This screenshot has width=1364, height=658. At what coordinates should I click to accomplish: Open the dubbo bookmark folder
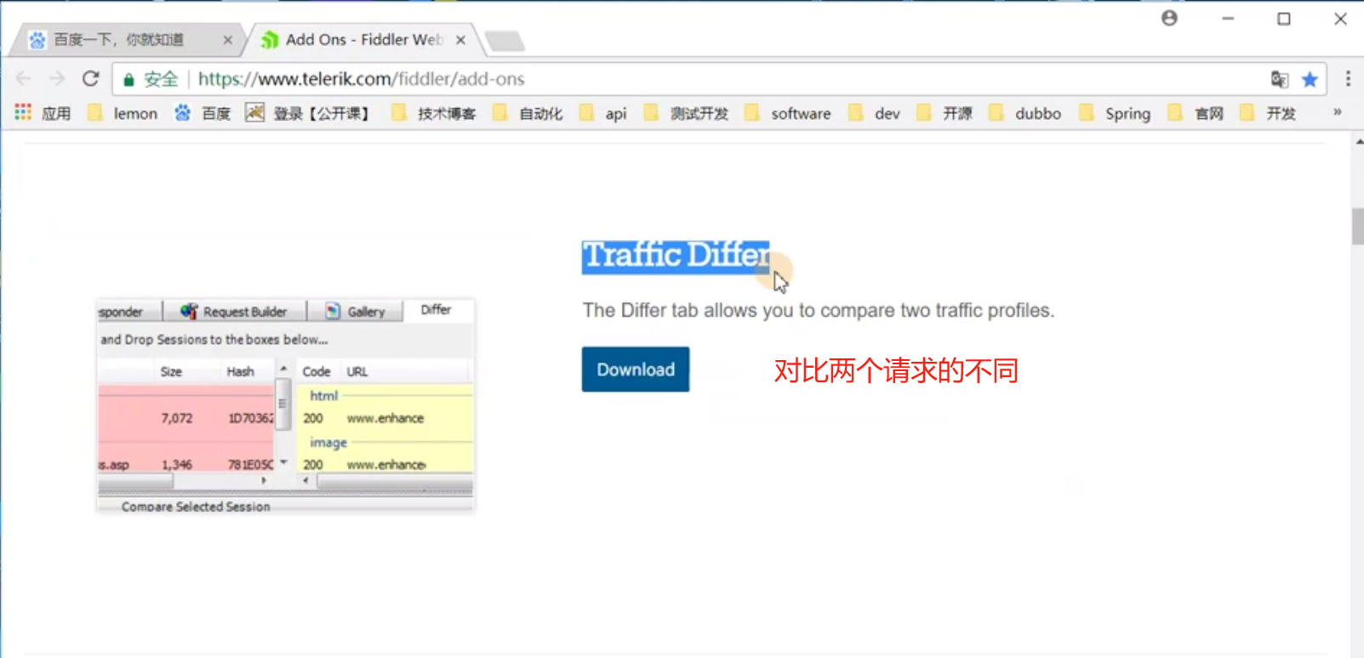pyautogui.click(x=1025, y=113)
